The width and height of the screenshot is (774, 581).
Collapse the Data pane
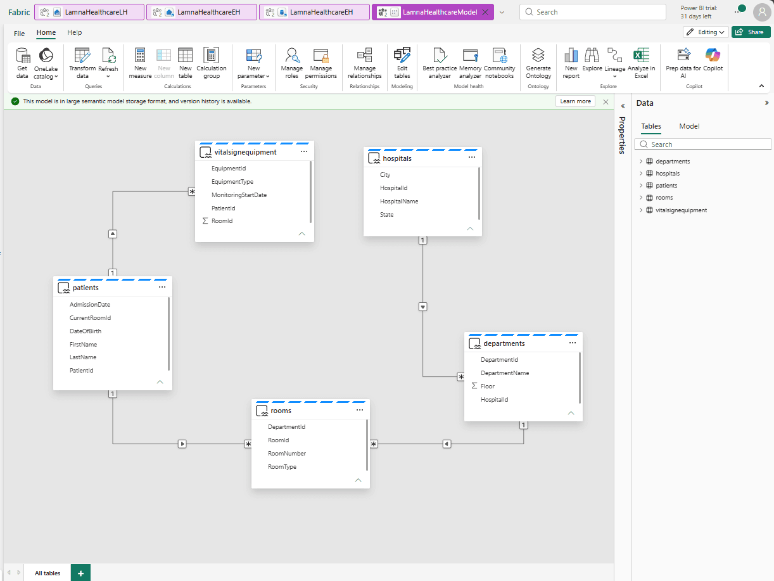point(766,103)
